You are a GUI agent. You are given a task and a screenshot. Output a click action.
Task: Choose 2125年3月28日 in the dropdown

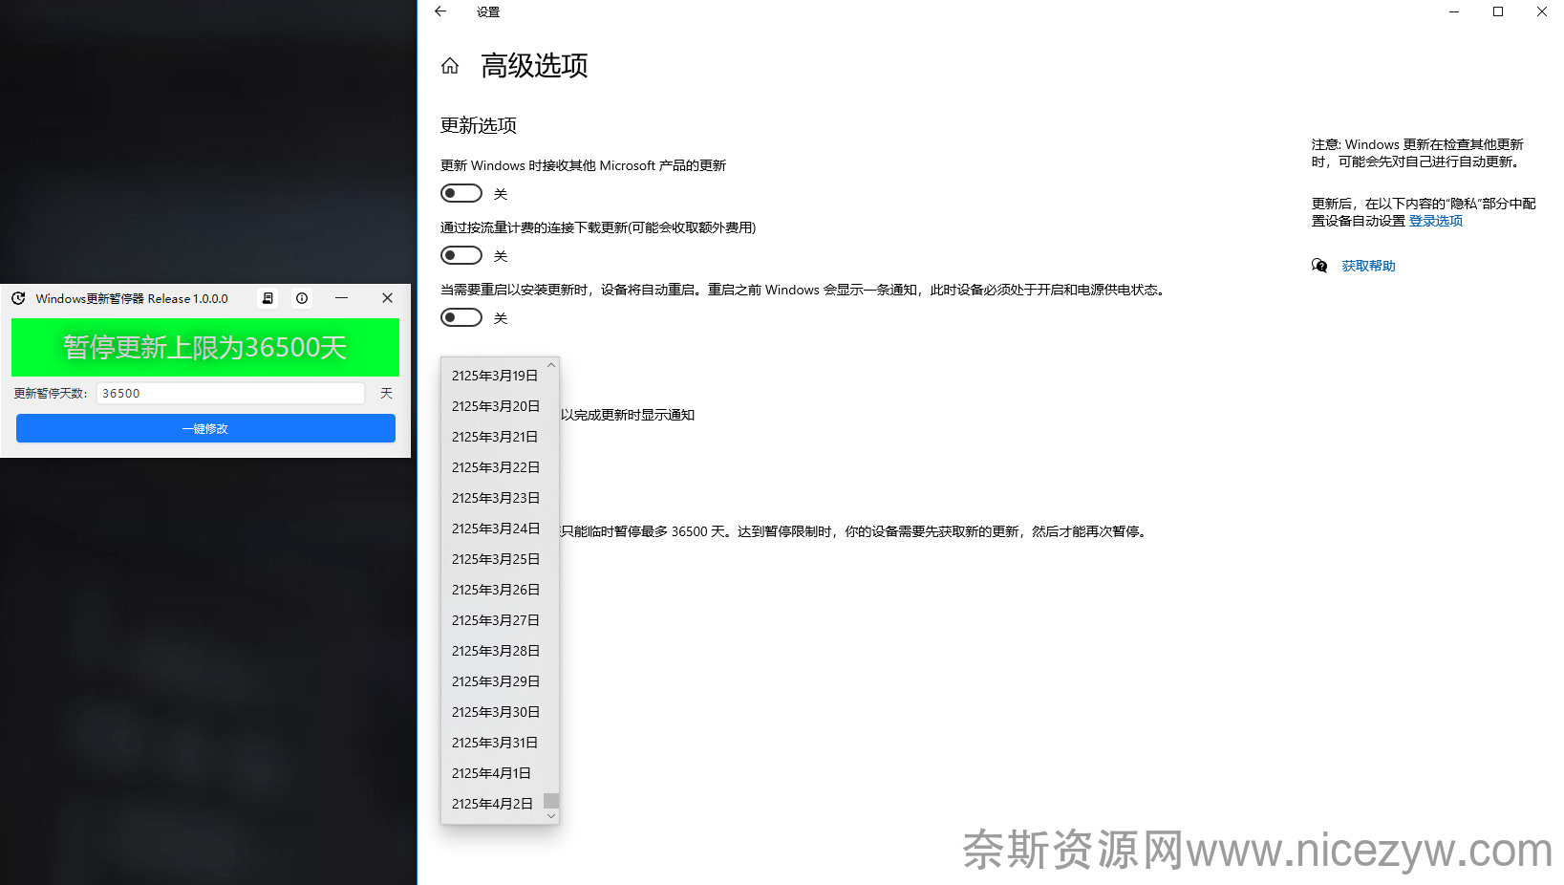coord(495,651)
